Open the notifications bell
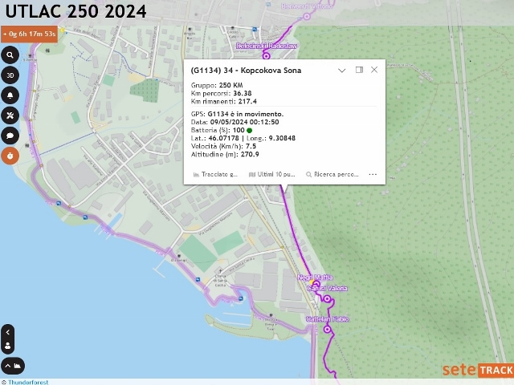This screenshot has width=514, height=385. 10,95
